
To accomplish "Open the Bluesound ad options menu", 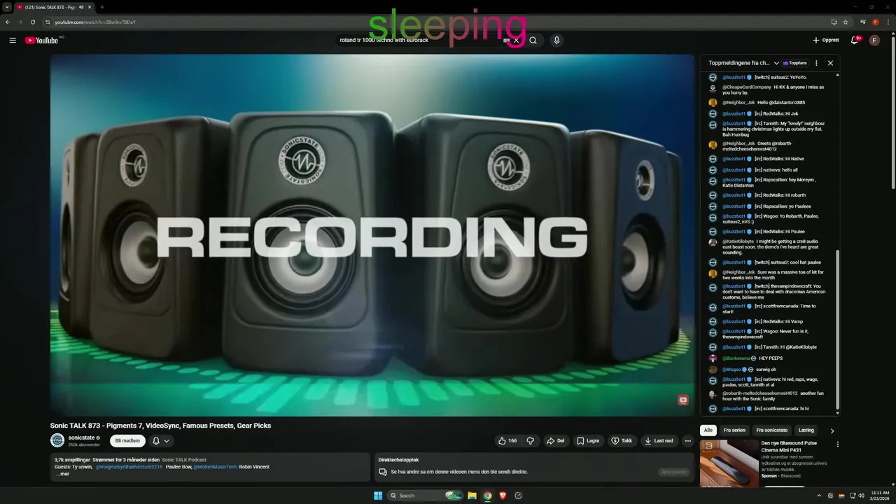I will [838, 444].
